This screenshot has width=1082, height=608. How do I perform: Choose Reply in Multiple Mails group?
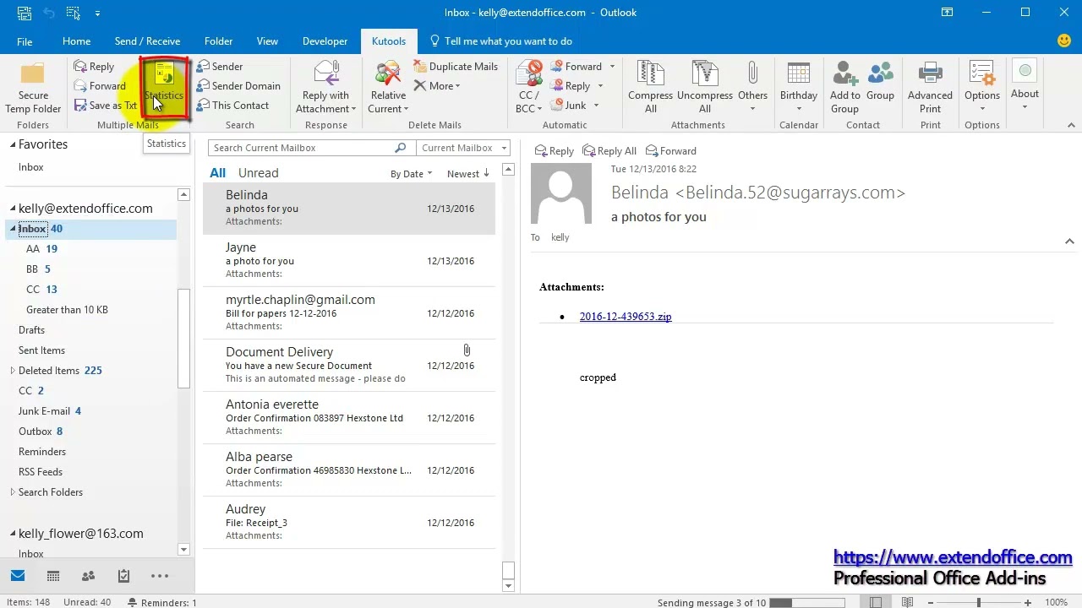point(94,67)
